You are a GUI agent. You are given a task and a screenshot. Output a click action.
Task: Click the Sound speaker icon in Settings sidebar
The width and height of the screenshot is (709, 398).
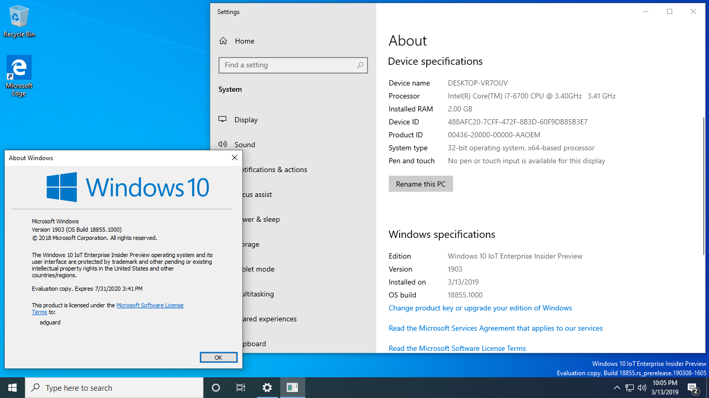click(223, 145)
